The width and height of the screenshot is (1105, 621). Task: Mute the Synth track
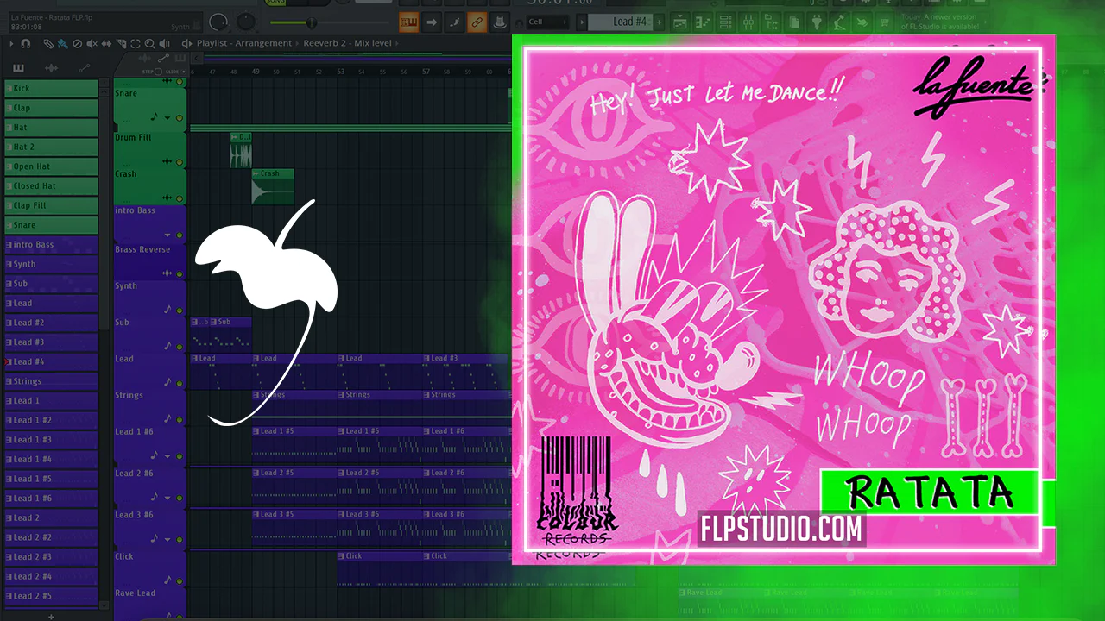click(x=180, y=309)
